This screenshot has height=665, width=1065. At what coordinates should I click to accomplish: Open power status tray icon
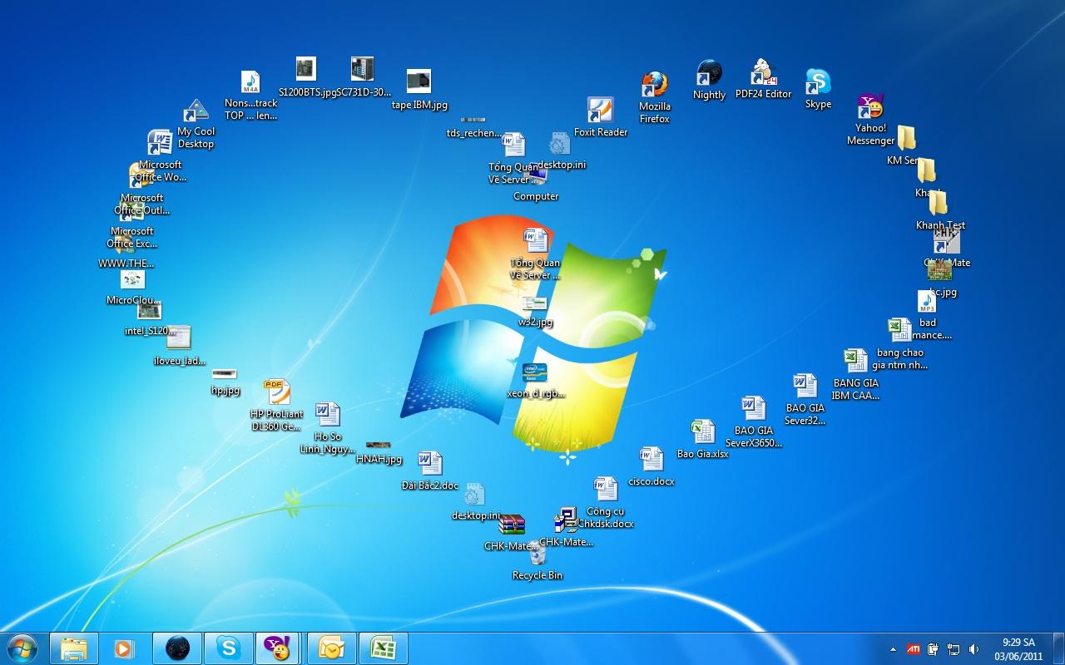click(x=934, y=649)
